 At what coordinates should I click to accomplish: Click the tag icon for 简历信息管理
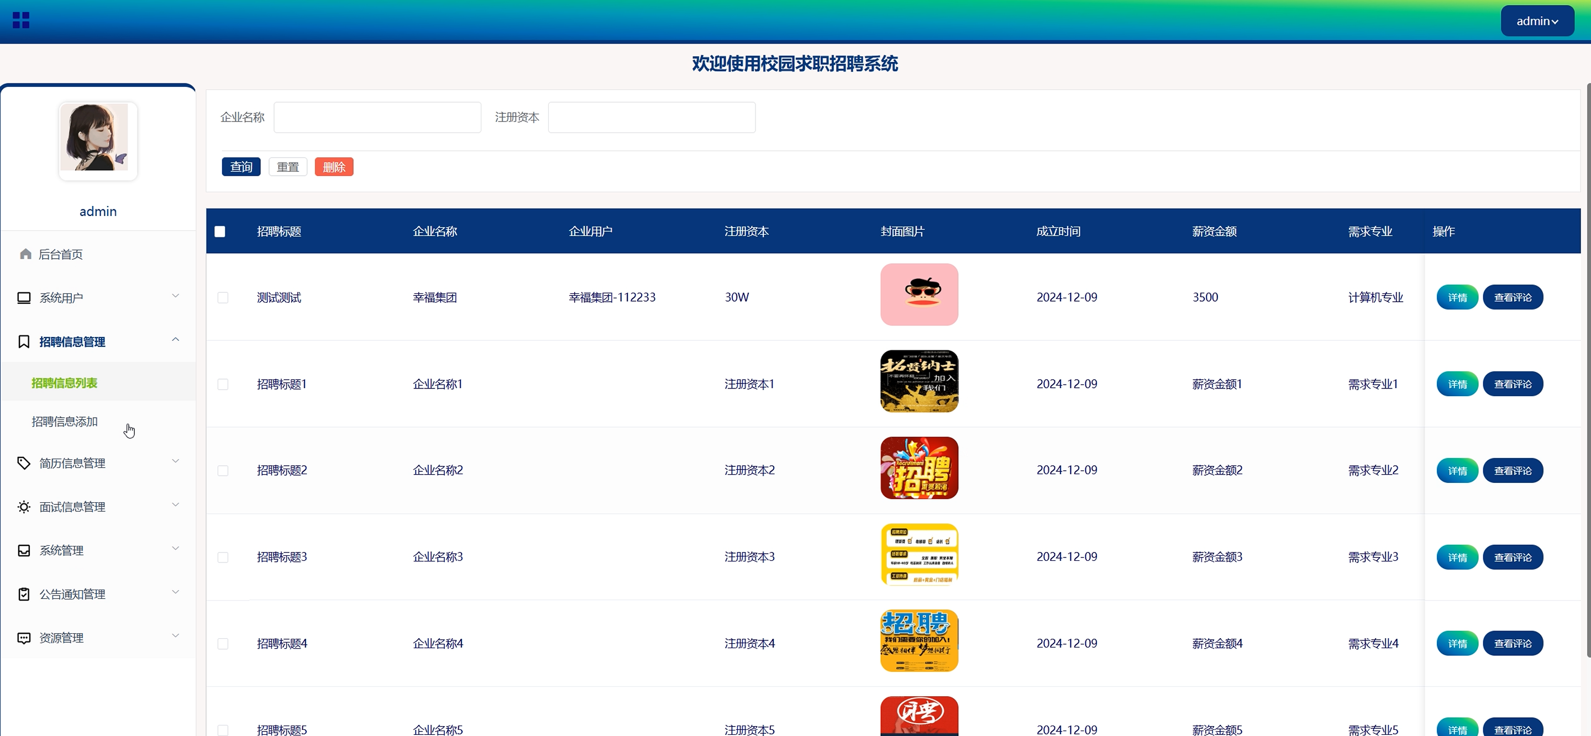tap(23, 462)
